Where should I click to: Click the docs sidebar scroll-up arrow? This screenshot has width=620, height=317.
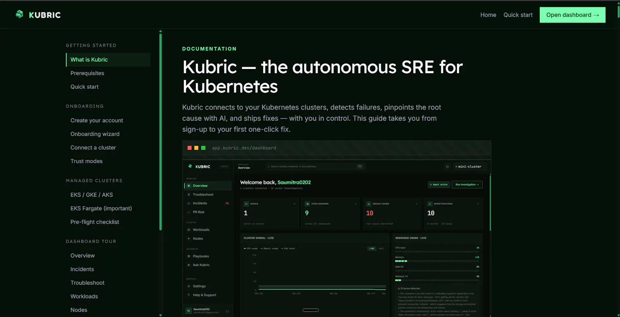(160, 31)
